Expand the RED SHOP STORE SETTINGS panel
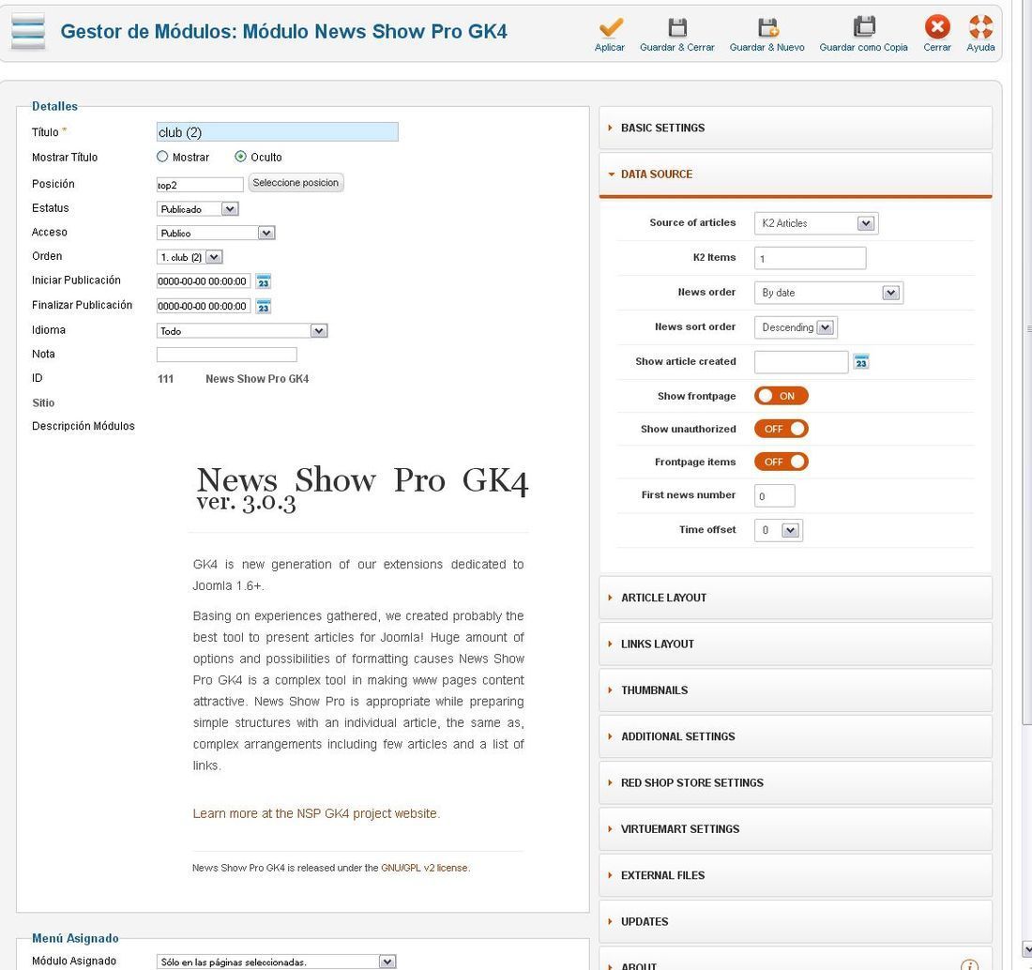 [795, 782]
